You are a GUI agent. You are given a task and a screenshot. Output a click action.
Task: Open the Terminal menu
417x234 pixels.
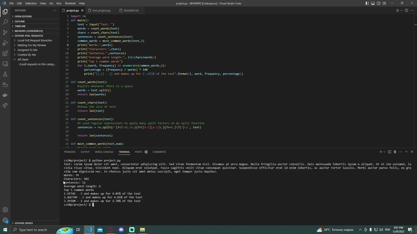point(70,3)
